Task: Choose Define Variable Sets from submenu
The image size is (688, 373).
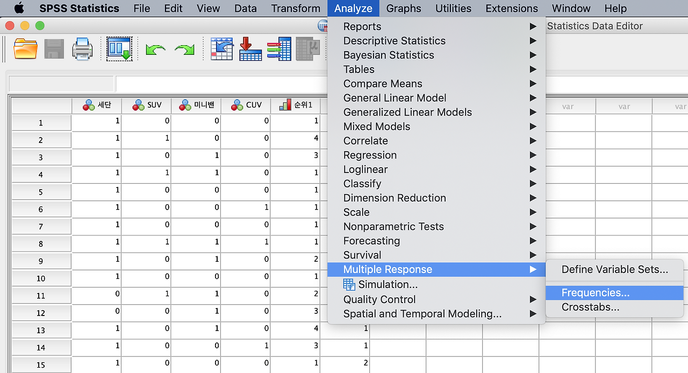Action: 614,269
